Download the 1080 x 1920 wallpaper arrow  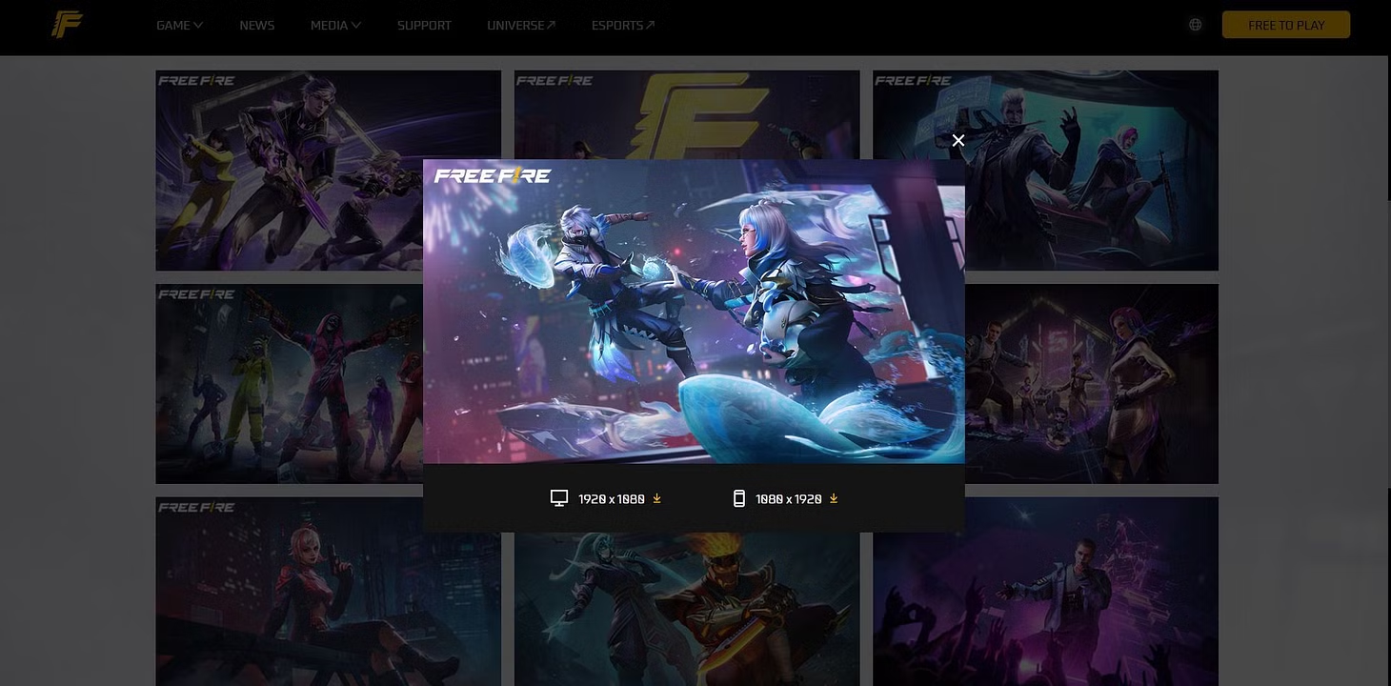834,498
